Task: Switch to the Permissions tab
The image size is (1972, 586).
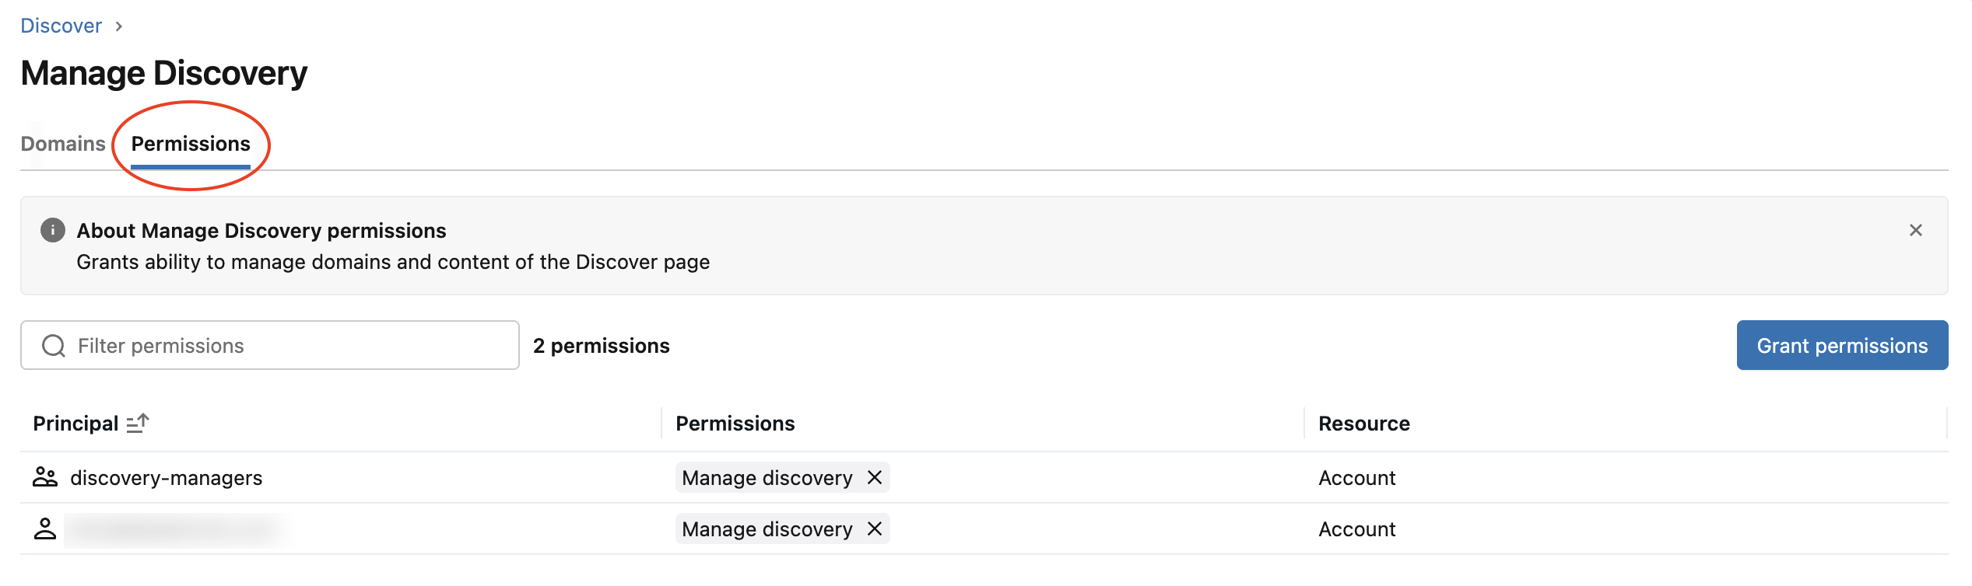Action: pyautogui.click(x=191, y=143)
